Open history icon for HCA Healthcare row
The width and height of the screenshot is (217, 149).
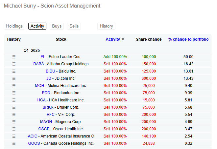point(14,100)
